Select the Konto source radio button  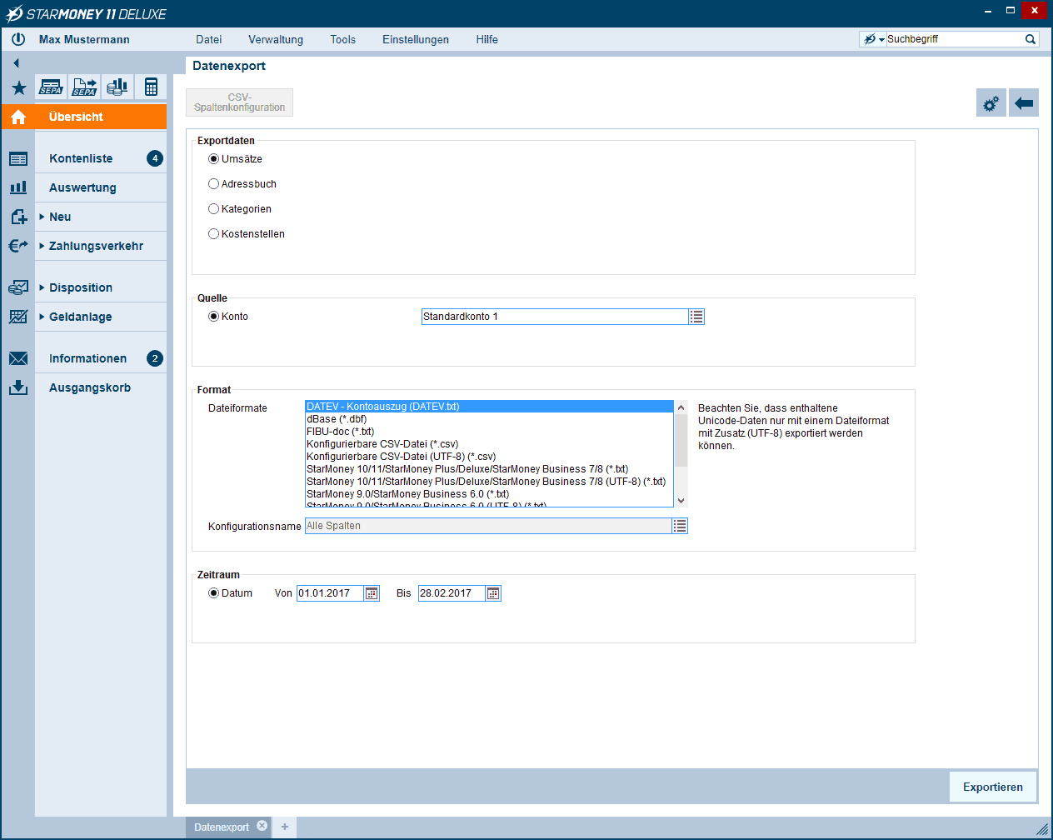point(214,317)
